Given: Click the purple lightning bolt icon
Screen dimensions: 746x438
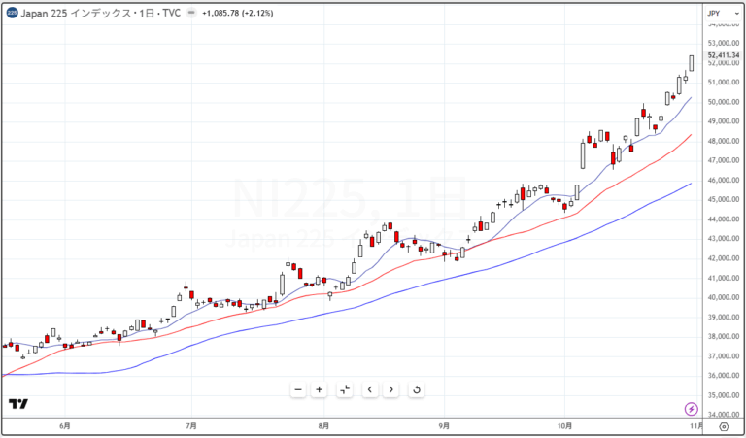Looking at the screenshot, I should click(691, 409).
